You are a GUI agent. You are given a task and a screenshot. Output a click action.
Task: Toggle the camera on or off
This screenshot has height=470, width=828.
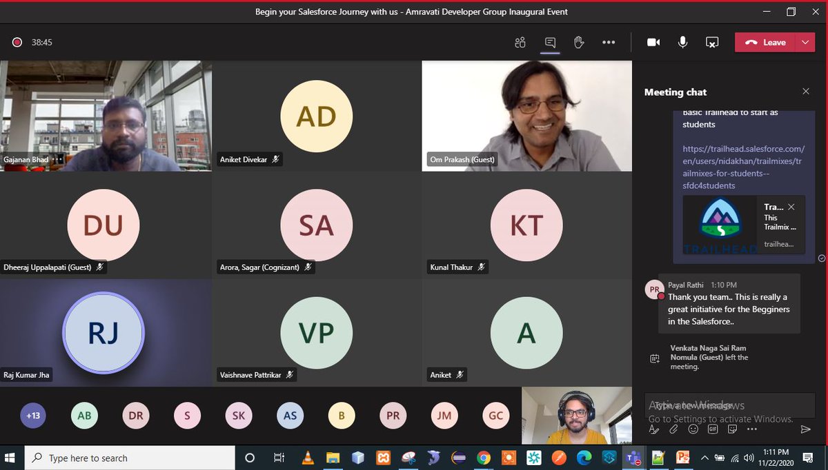pos(653,43)
